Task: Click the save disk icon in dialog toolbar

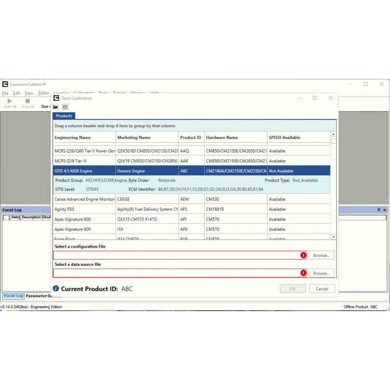Action: tap(65, 107)
